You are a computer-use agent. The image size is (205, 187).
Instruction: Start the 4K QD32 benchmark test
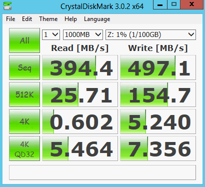(x=24, y=148)
